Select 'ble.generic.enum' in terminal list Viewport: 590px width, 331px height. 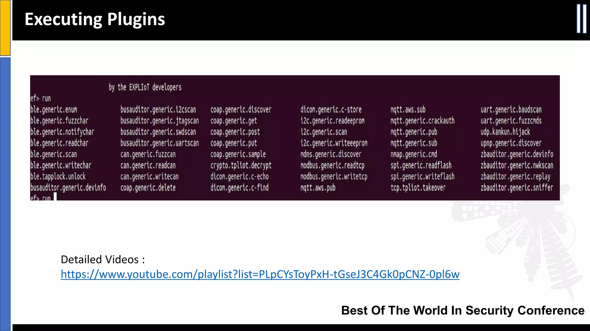[54, 109]
